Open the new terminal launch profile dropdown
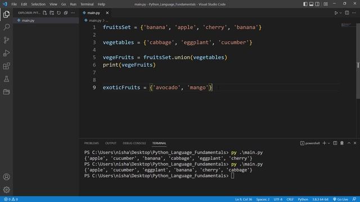 coord(328,143)
